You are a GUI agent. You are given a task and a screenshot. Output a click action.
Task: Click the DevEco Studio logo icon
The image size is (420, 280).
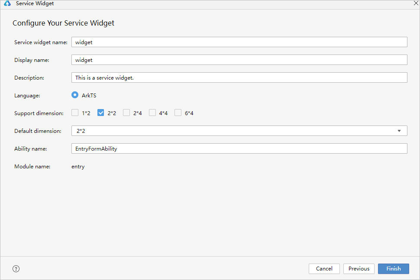click(7, 3)
